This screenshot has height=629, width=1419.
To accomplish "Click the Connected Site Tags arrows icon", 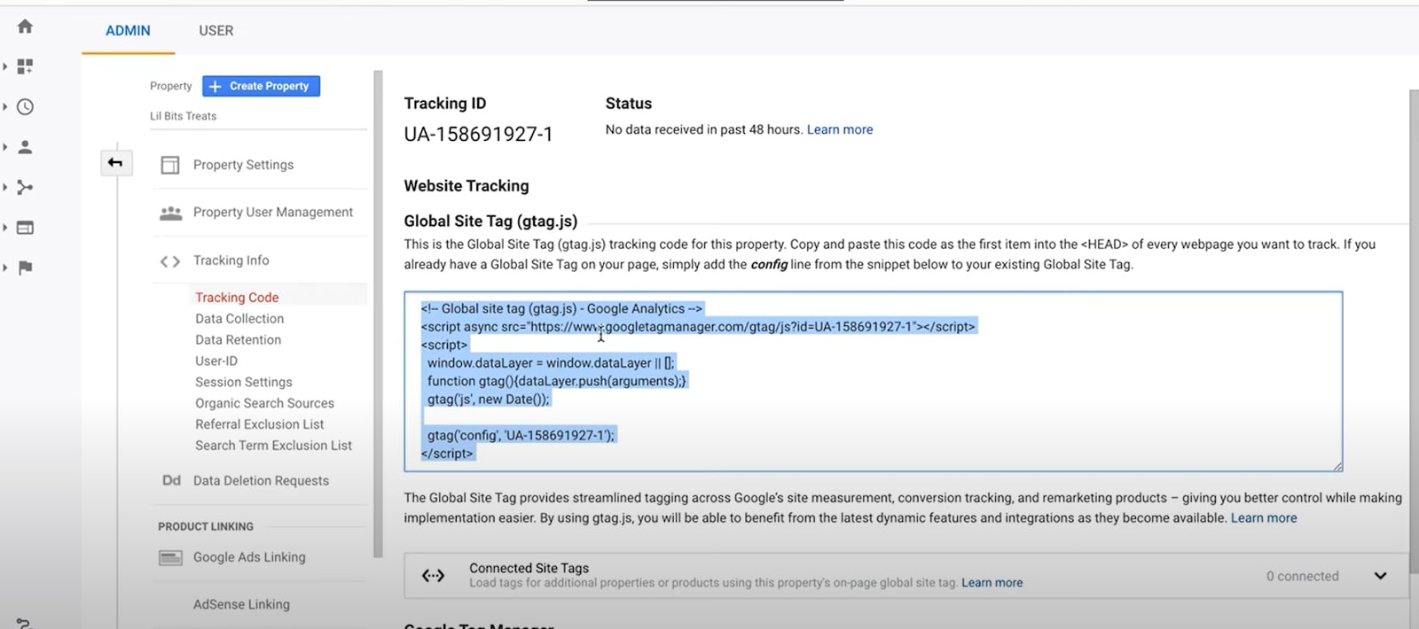I will [433, 576].
